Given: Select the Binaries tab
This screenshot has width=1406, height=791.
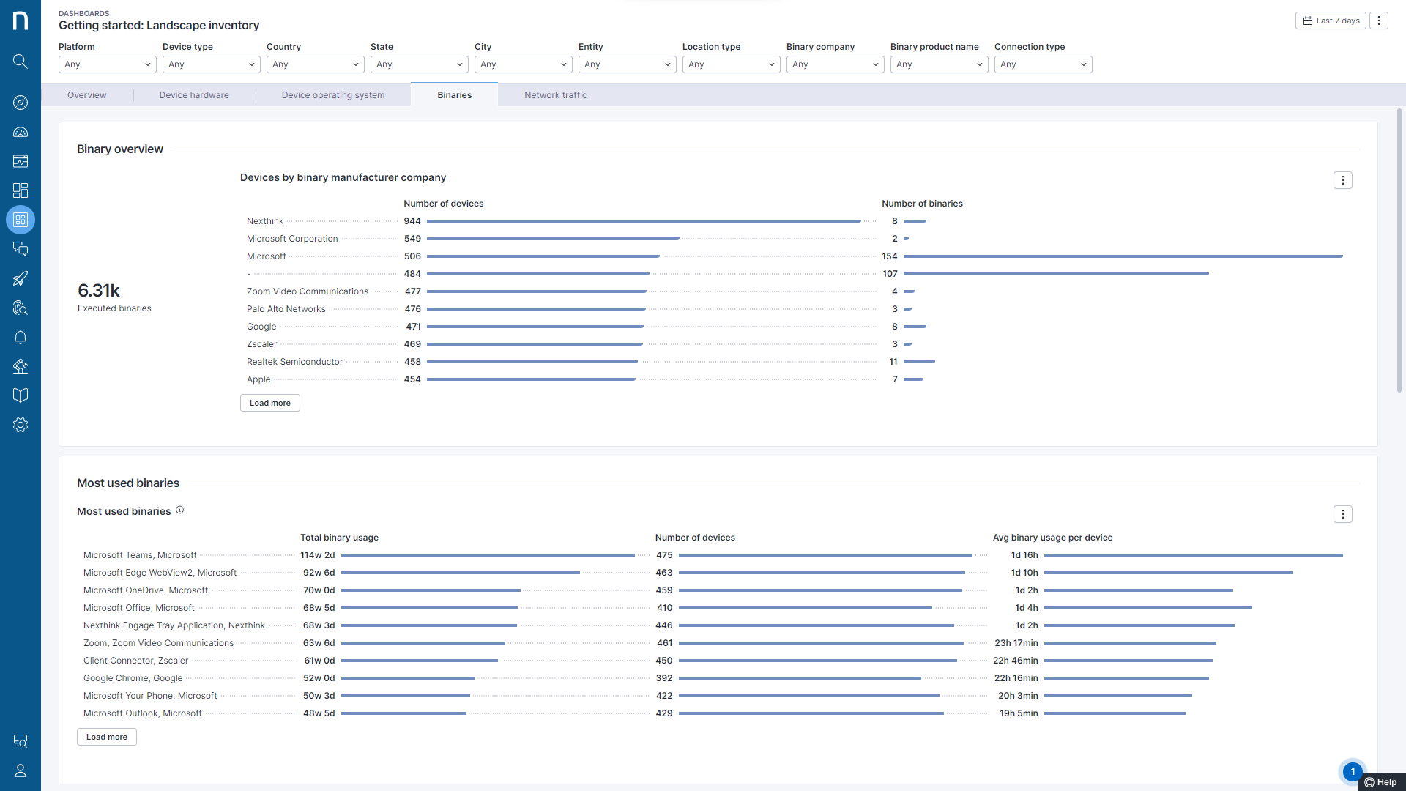Looking at the screenshot, I should [x=455, y=95].
